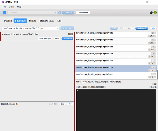Click the Disconnect button
158x131 pixels.
pyautogui.click(x=83, y=13)
